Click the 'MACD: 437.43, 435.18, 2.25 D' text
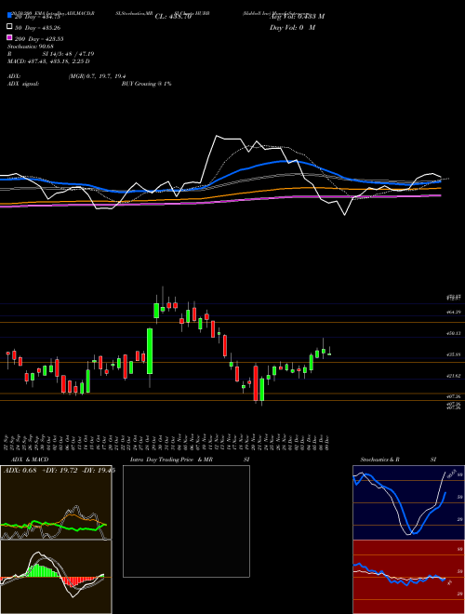The image size is (465, 614). pyautogui.click(x=48, y=61)
